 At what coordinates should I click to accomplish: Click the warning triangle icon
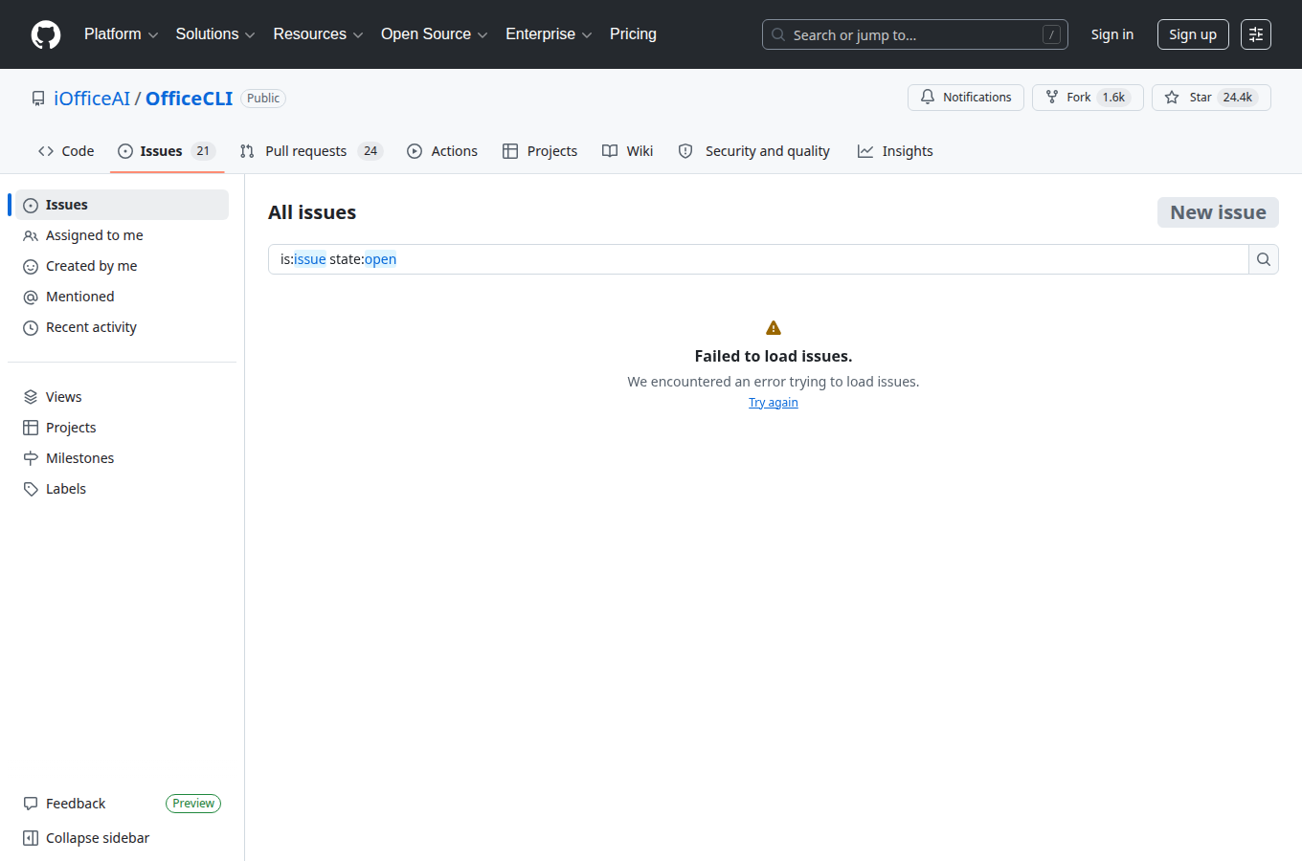pos(774,328)
